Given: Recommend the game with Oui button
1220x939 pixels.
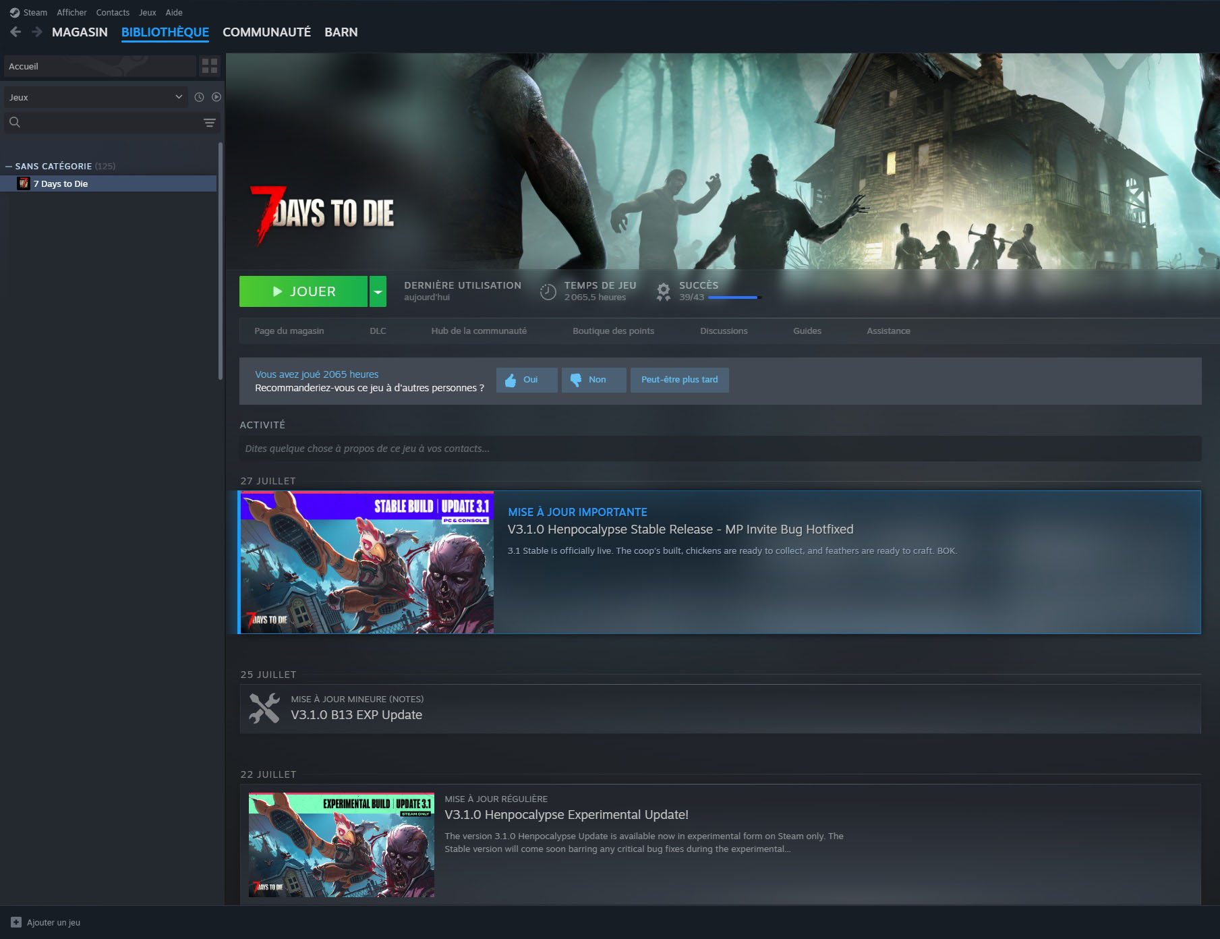Looking at the screenshot, I should click(x=527, y=380).
